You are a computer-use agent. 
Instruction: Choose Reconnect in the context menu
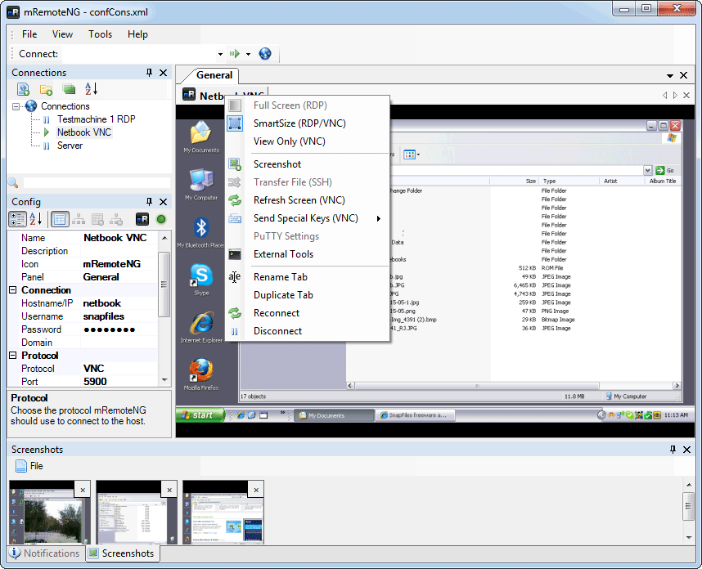pos(277,313)
